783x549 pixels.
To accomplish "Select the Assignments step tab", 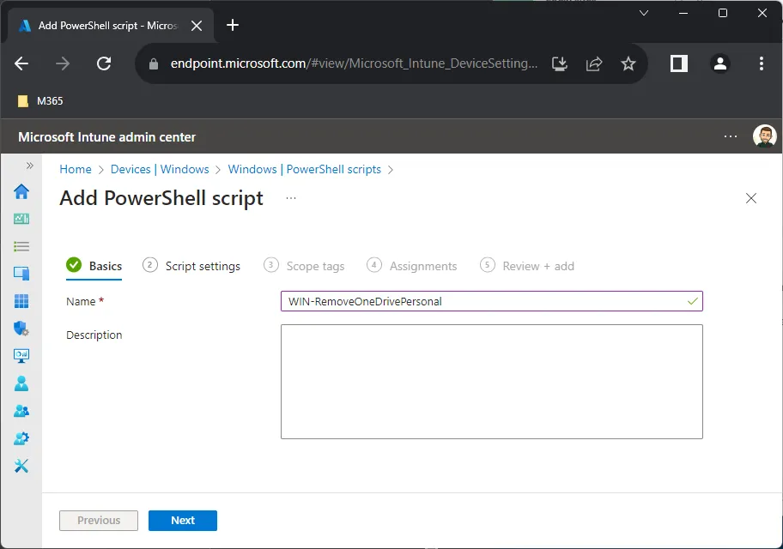I will pos(411,266).
